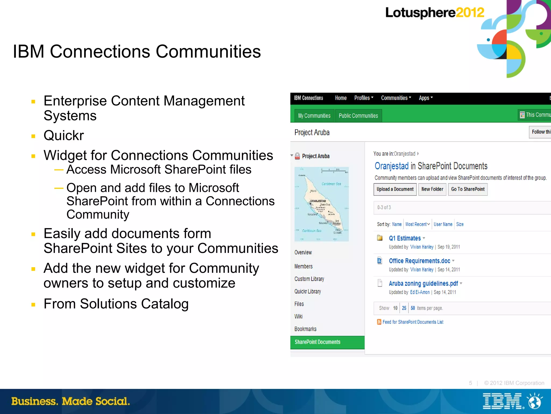Open Custom Library in sidebar
The image size is (551, 414).
coord(309,279)
